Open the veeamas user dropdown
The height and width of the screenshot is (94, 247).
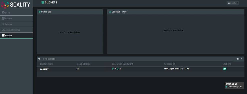[x=233, y=3]
